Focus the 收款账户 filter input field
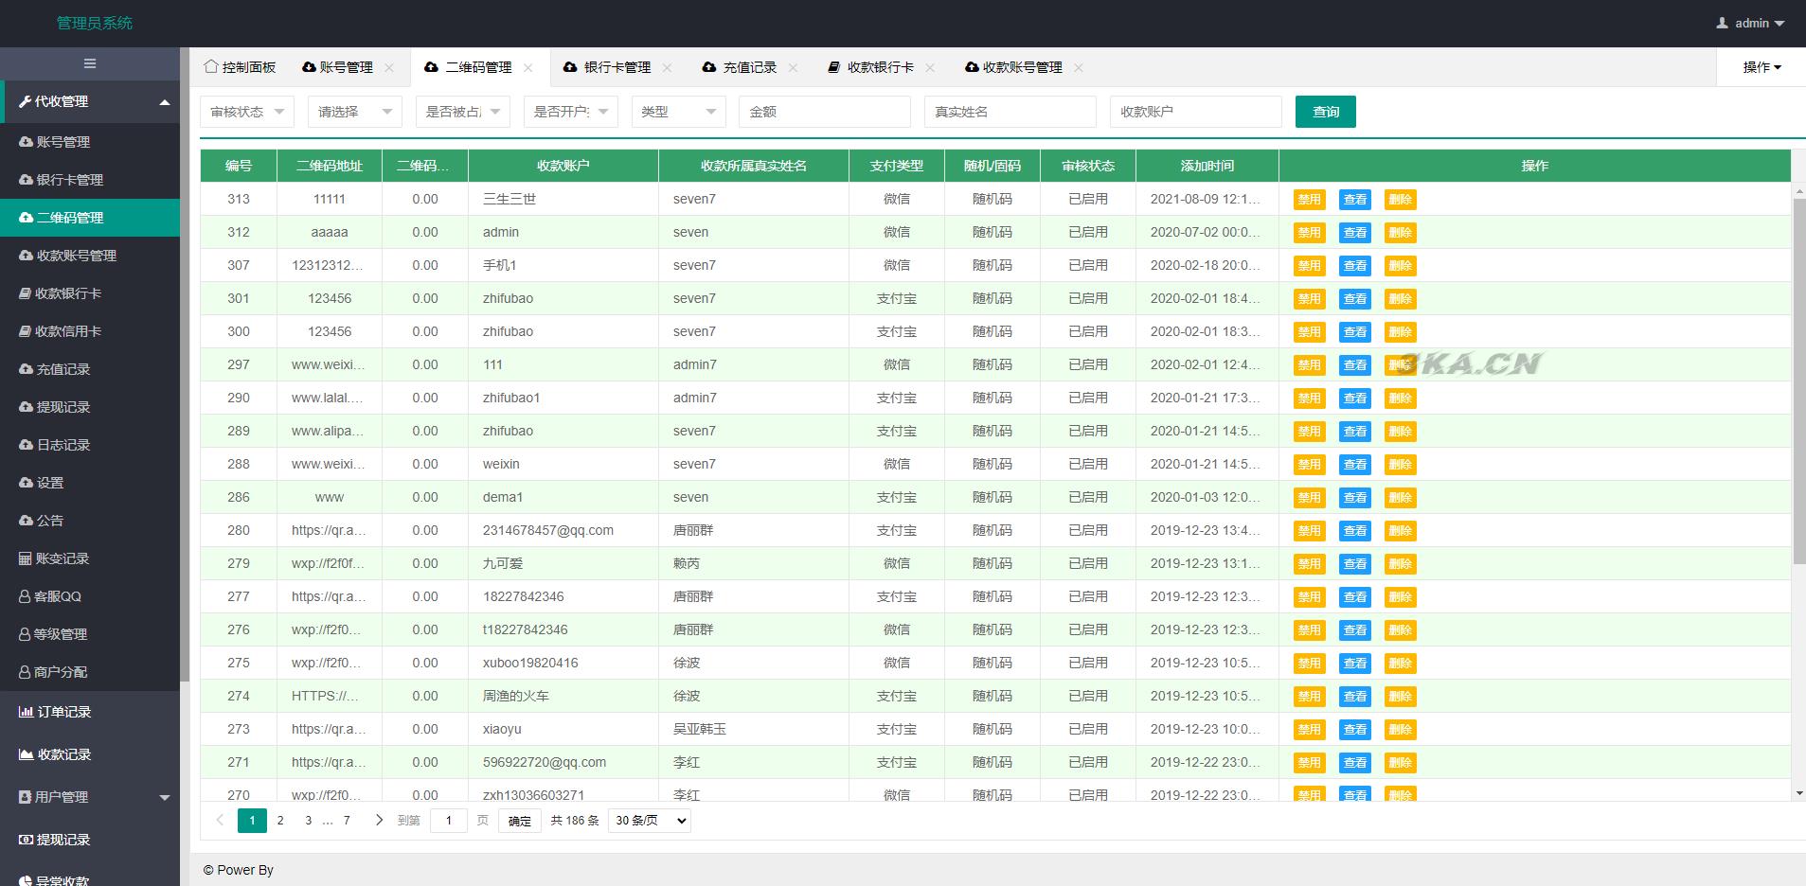This screenshot has width=1806, height=886. [x=1196, y=112]
